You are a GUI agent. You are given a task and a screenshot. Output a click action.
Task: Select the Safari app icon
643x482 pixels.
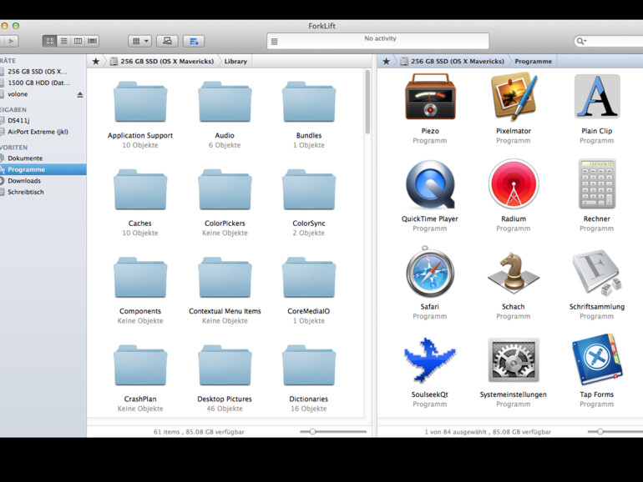[x=429, y=273]
